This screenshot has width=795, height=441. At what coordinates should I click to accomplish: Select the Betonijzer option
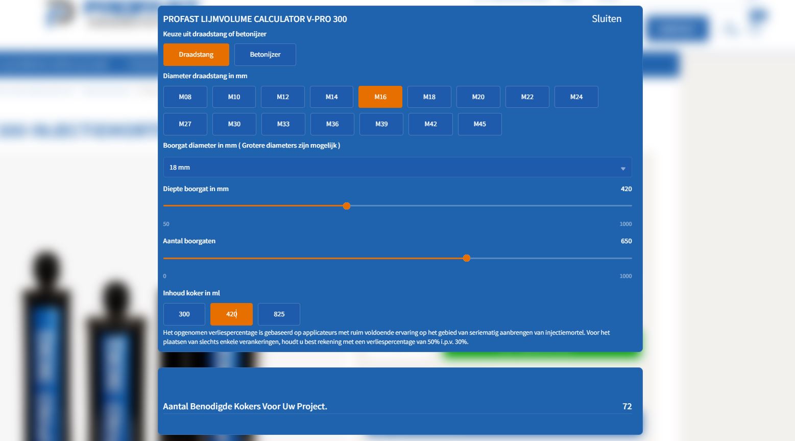pos(265,55)
